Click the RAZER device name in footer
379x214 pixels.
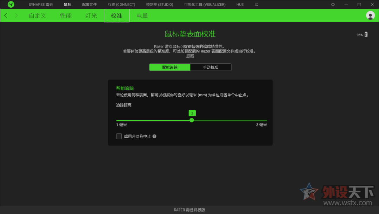pyautogui.click(x=189, y=210)
